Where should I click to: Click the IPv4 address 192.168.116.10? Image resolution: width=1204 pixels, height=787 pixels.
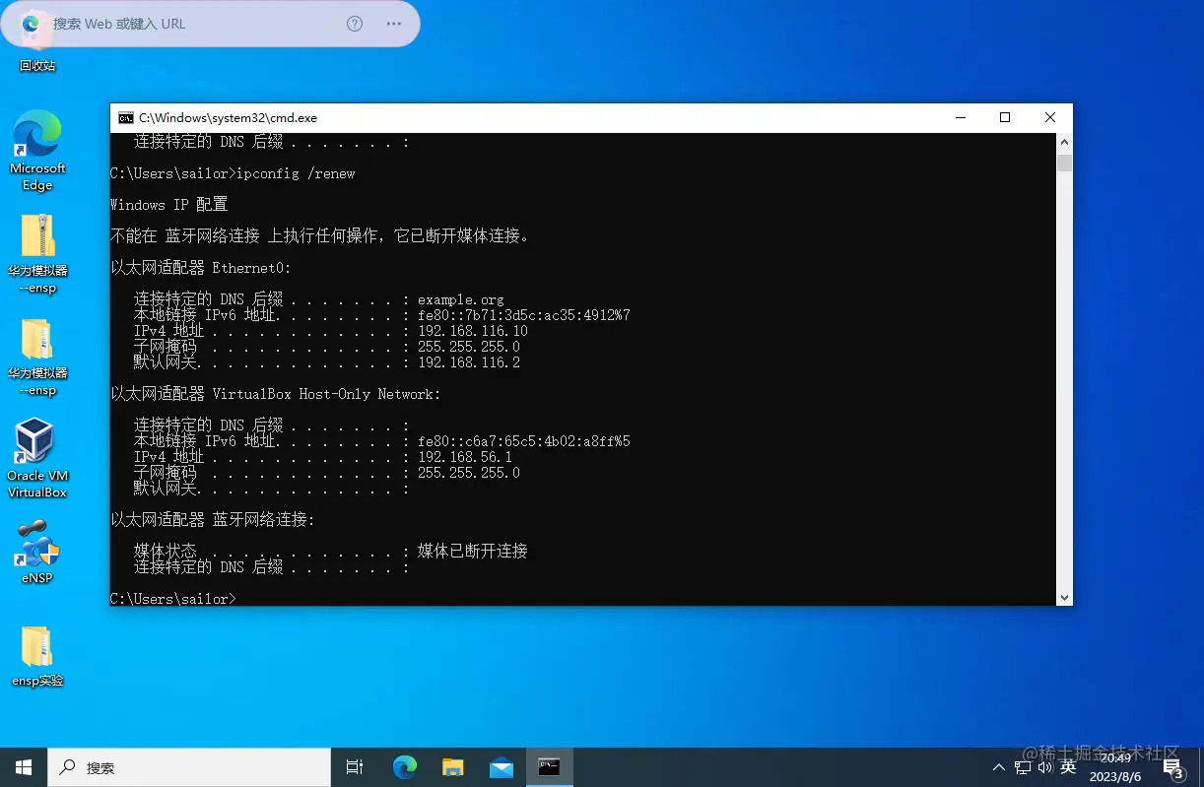click(473, 331)
